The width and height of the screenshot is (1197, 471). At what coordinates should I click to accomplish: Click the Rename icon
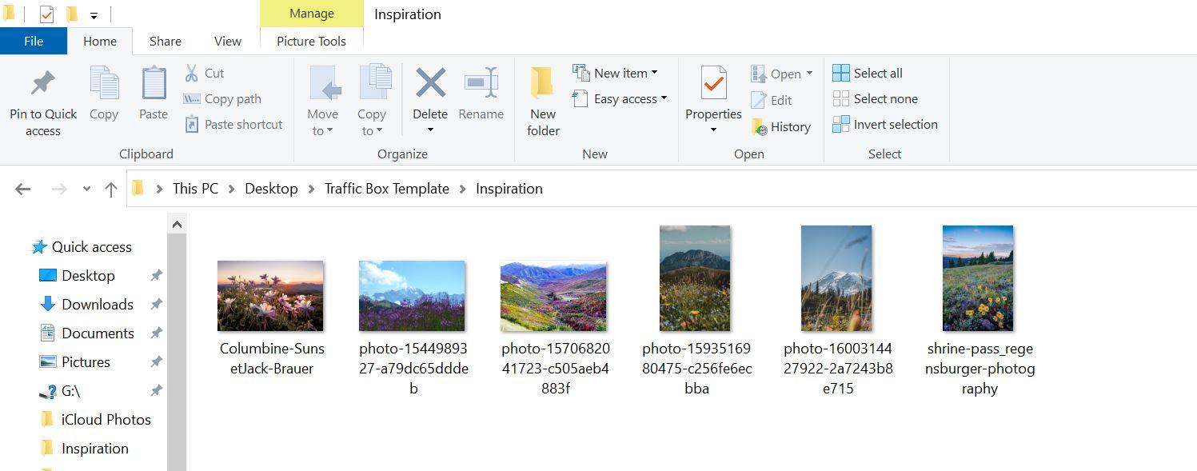(481, 83)
